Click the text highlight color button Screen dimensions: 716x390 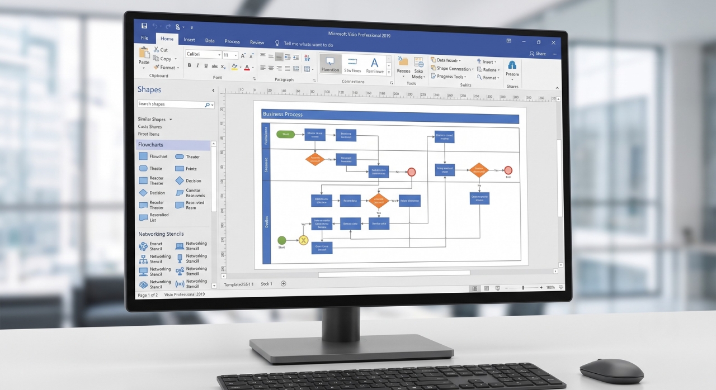coord(234,67)
